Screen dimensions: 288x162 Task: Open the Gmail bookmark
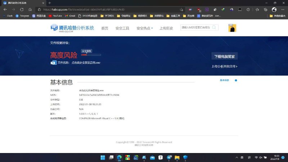(70, 16)
